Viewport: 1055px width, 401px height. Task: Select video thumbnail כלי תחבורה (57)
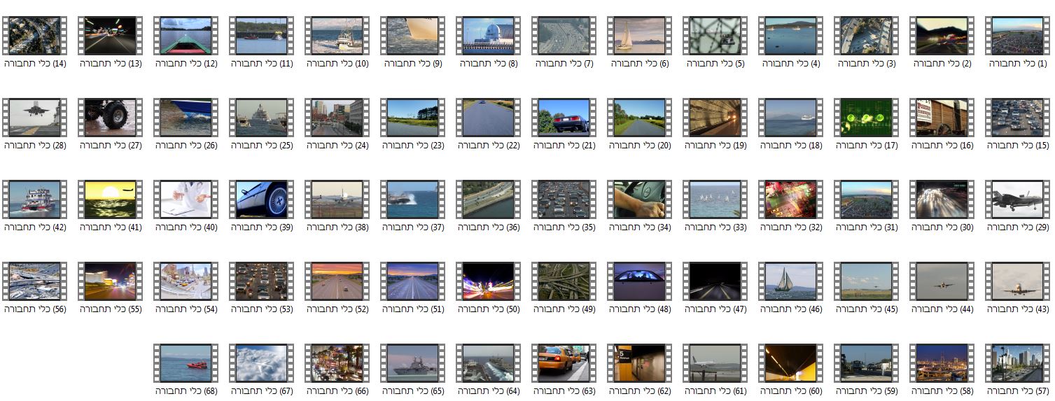1017,363
